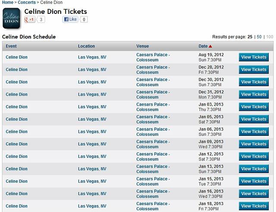Click the Google +1 button
This screenshot has width=276, height=212.
tap(29, 19)
